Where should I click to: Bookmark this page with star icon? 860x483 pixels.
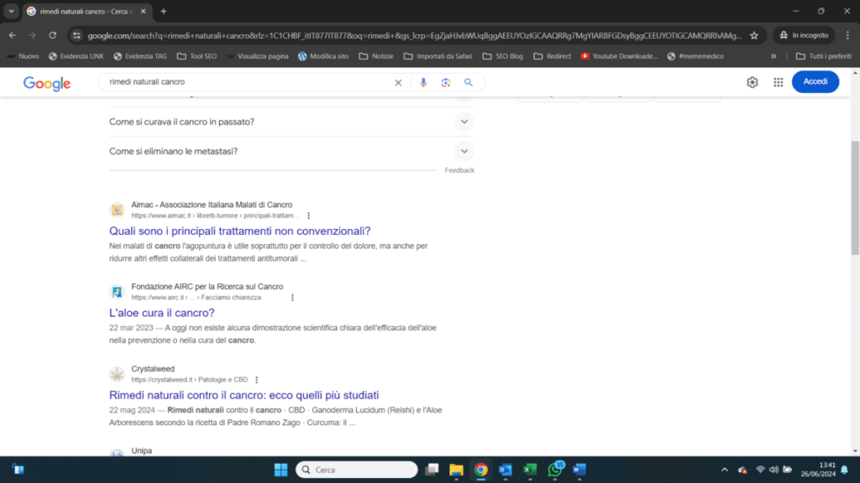pos(754,35)
